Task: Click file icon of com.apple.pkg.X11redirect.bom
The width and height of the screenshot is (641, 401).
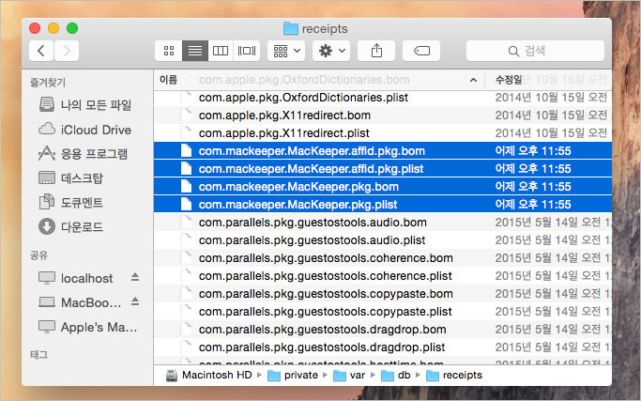Action: pyautogui.click(x=186, y=115)
